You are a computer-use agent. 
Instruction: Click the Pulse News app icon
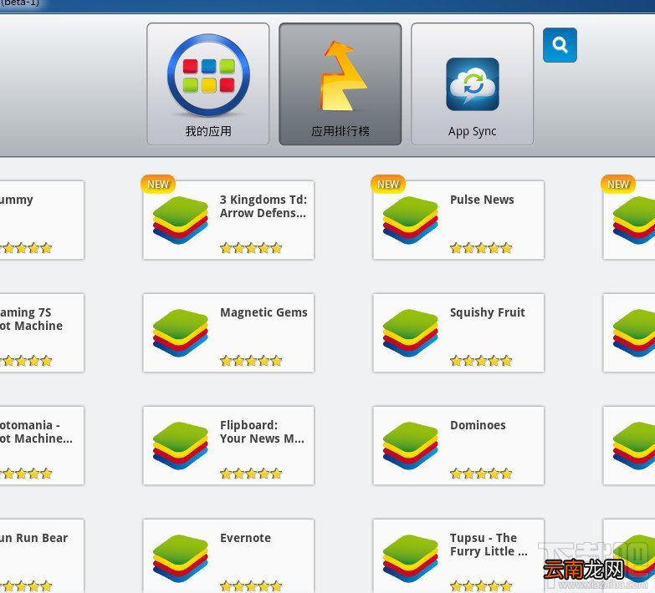pos(410,220)
